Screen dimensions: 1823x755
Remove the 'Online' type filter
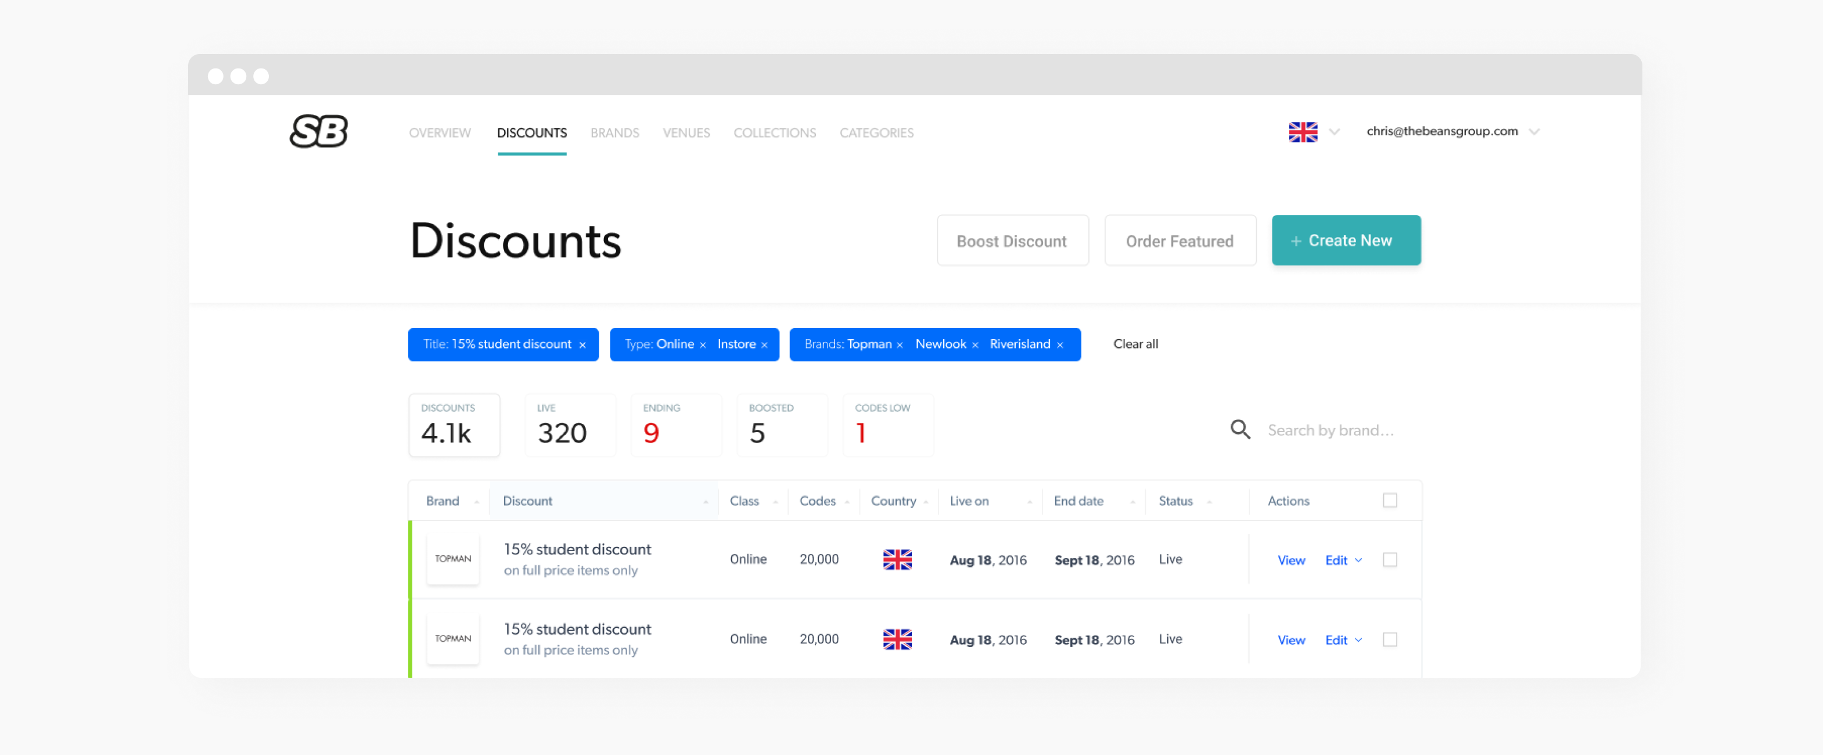[703, 344]
